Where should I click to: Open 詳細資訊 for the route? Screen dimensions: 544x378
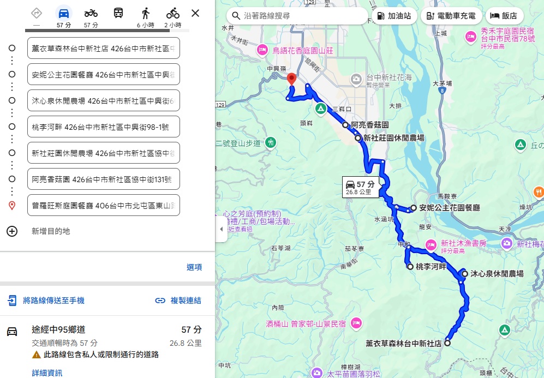[47, 373]
